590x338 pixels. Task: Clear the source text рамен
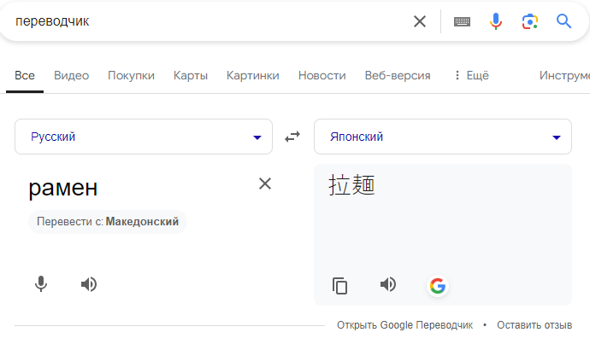[265, 184]
